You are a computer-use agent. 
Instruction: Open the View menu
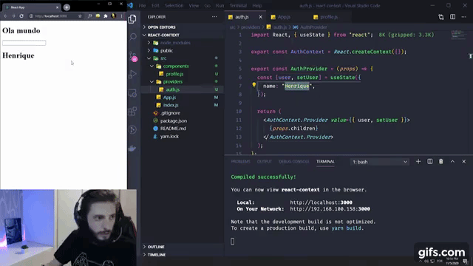coord(194,5)
